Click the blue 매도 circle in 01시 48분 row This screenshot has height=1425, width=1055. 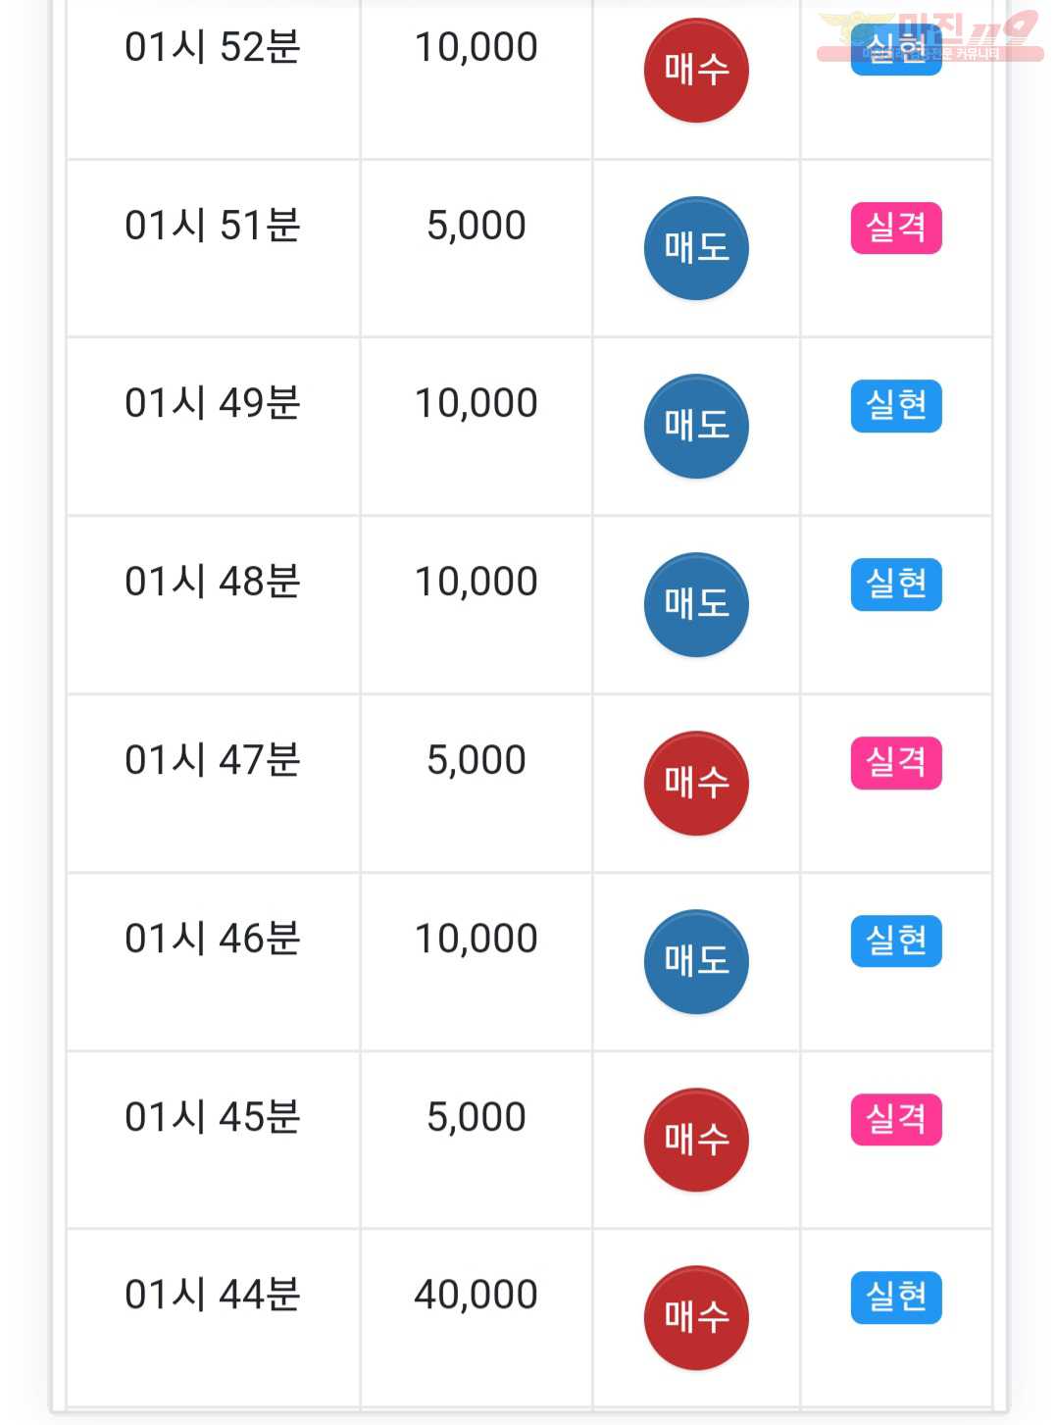click(696, 604)
